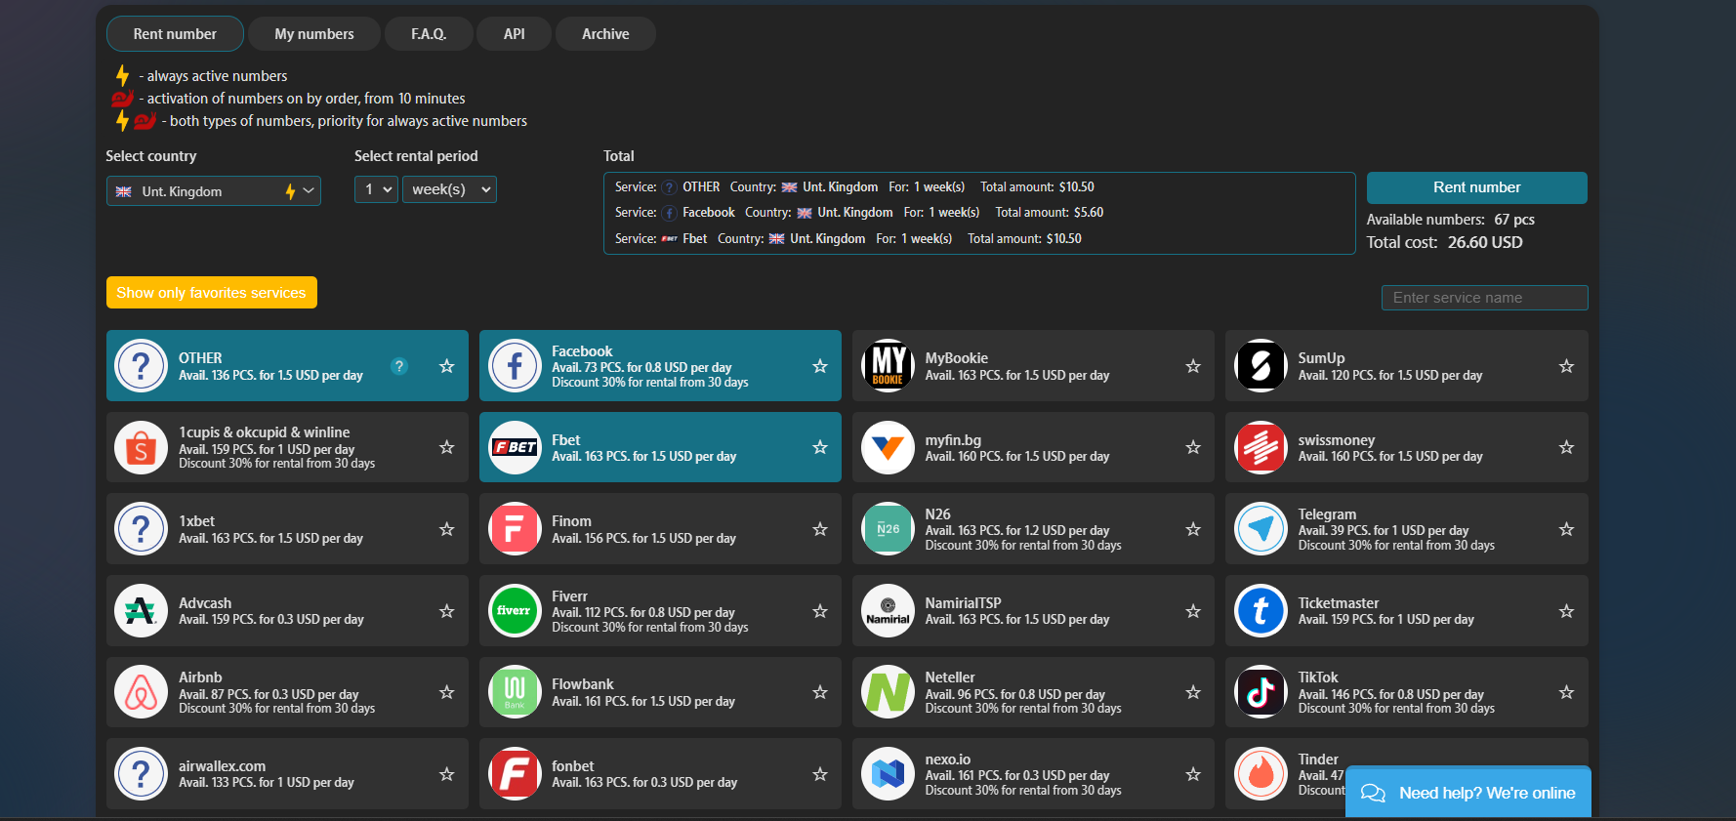
Task: Toggle the Airbnb favorite star
Action: click(x=447, y=692)
